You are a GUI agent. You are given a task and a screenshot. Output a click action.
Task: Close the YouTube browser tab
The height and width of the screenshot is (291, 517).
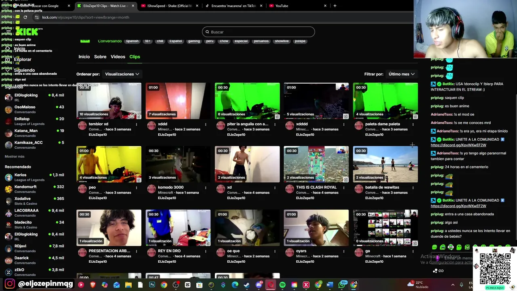[325, 6]
